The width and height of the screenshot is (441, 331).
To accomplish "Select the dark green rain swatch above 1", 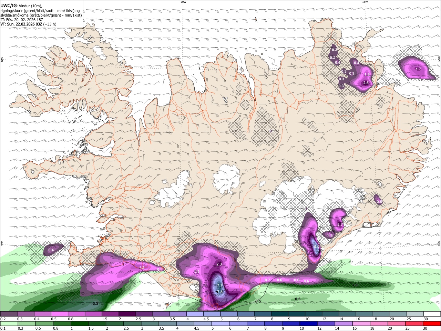I will click(79, 323).
